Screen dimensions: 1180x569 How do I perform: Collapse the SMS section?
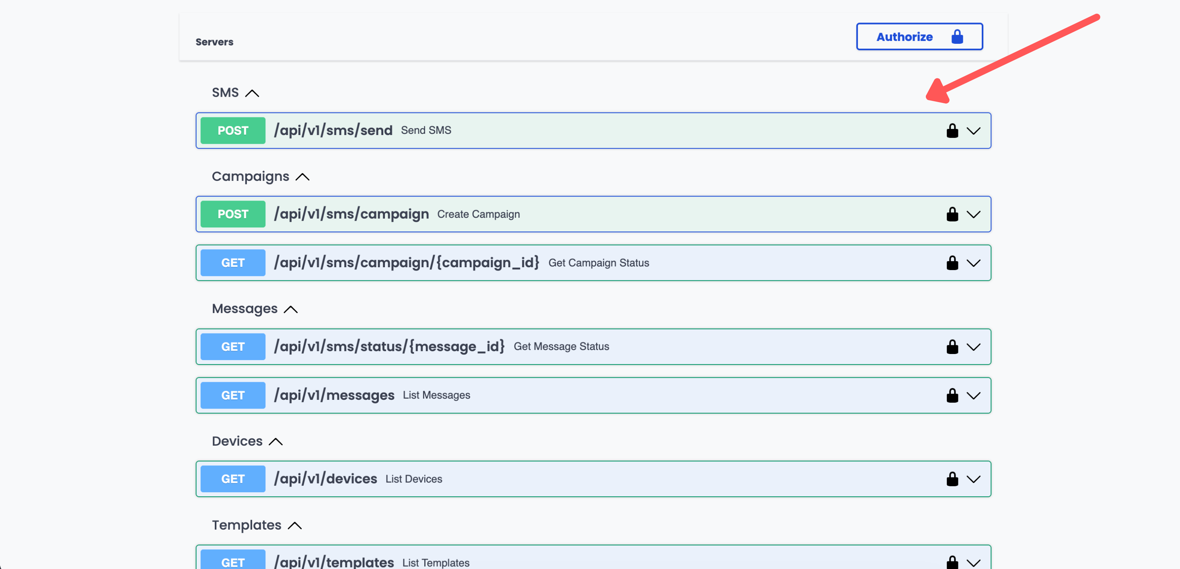[x=252, y=92]
